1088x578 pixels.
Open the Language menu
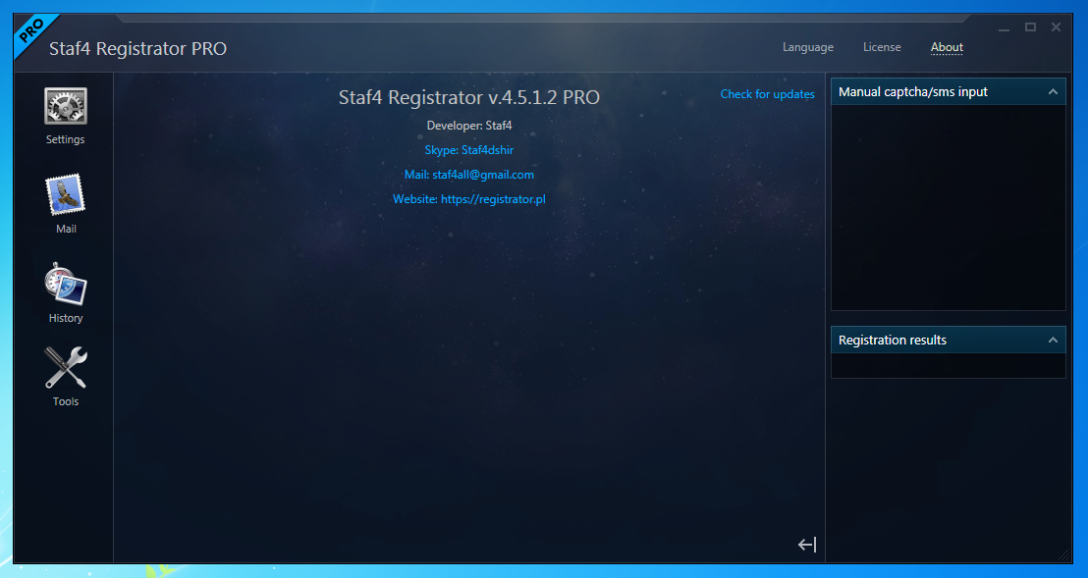(807, 47)
